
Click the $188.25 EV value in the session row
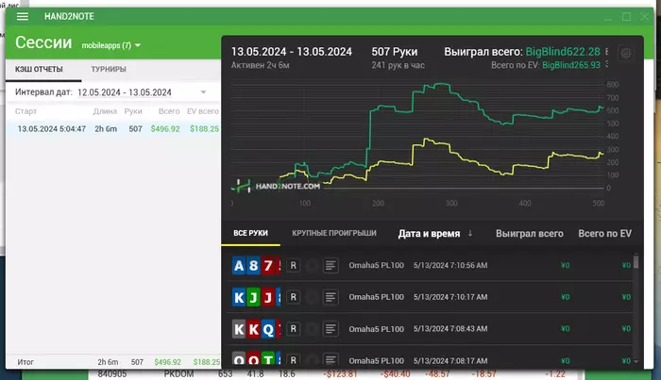[x=205, y=129]
